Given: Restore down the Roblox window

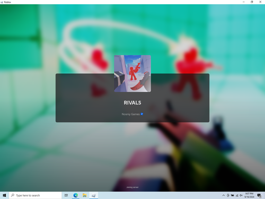Looking at the screenshot, I should click(x=252, y=2).
